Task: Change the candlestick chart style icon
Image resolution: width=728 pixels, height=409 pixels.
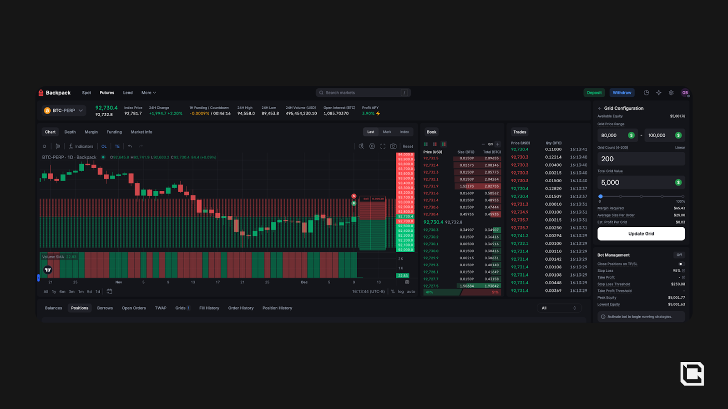Action: point(58,146)
